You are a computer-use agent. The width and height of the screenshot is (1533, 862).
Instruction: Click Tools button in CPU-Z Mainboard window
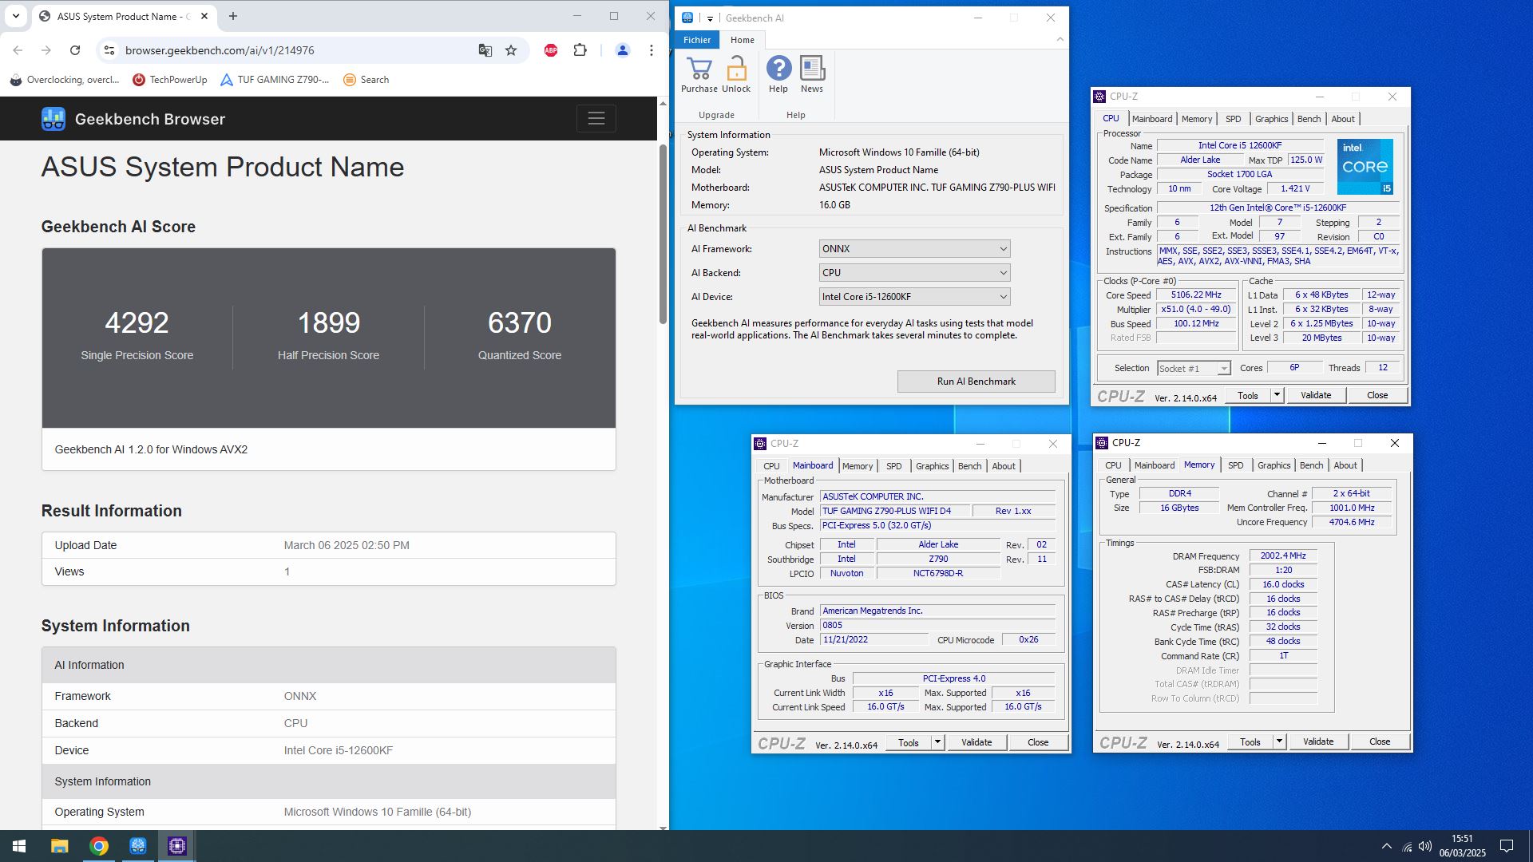tap(909, 742)
